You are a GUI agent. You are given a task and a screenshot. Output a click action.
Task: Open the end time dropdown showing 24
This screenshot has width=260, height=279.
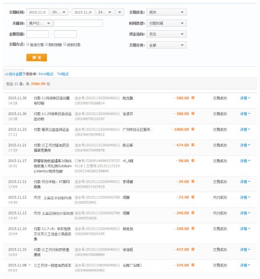click(105, 12)
